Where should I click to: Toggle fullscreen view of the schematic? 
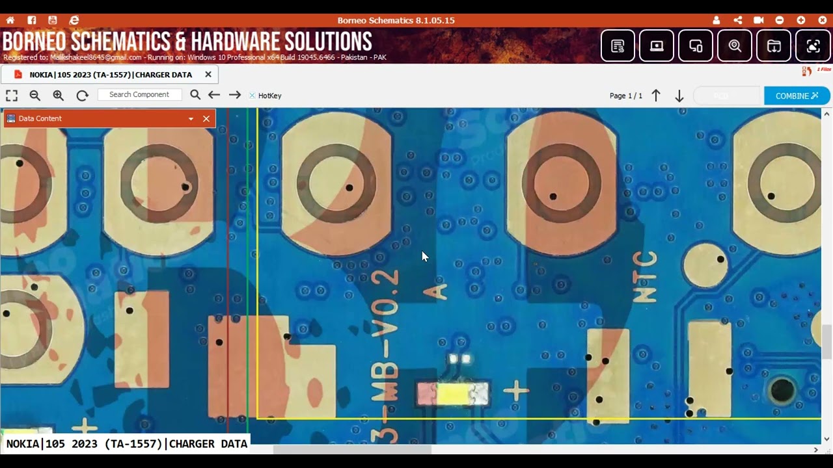[x=12, y=96]
